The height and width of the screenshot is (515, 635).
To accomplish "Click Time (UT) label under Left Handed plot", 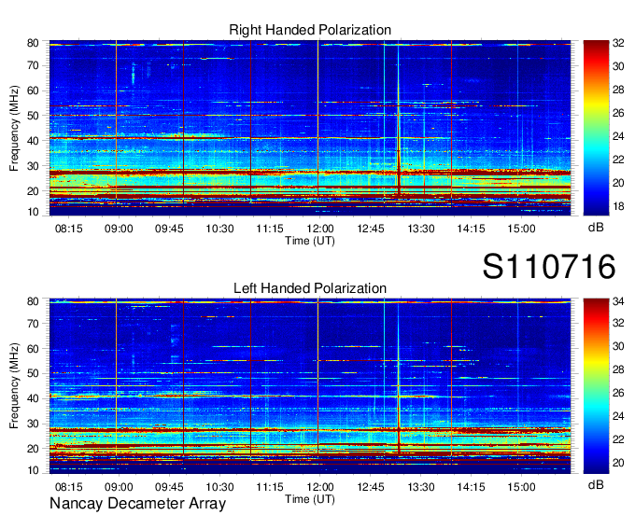I will pos(310,499).
